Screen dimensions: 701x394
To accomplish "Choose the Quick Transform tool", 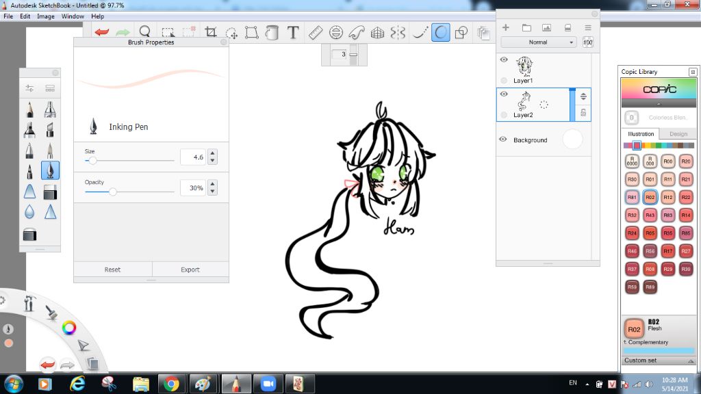I will tap(231, 33).
